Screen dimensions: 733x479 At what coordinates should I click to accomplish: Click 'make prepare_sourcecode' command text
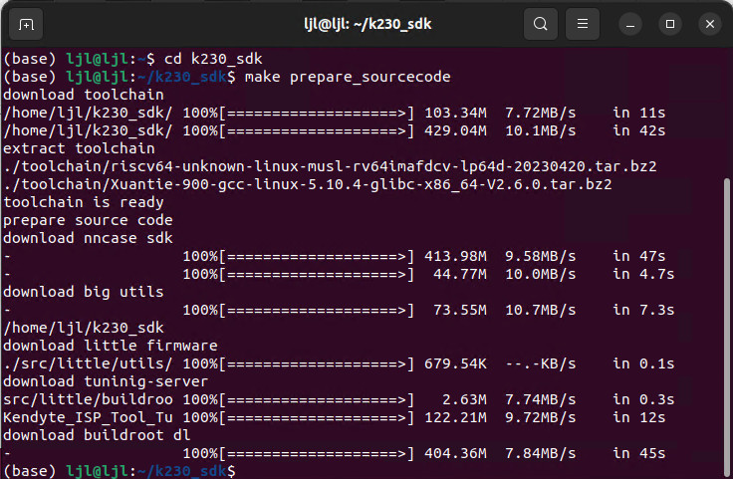[x=348, y=77]
